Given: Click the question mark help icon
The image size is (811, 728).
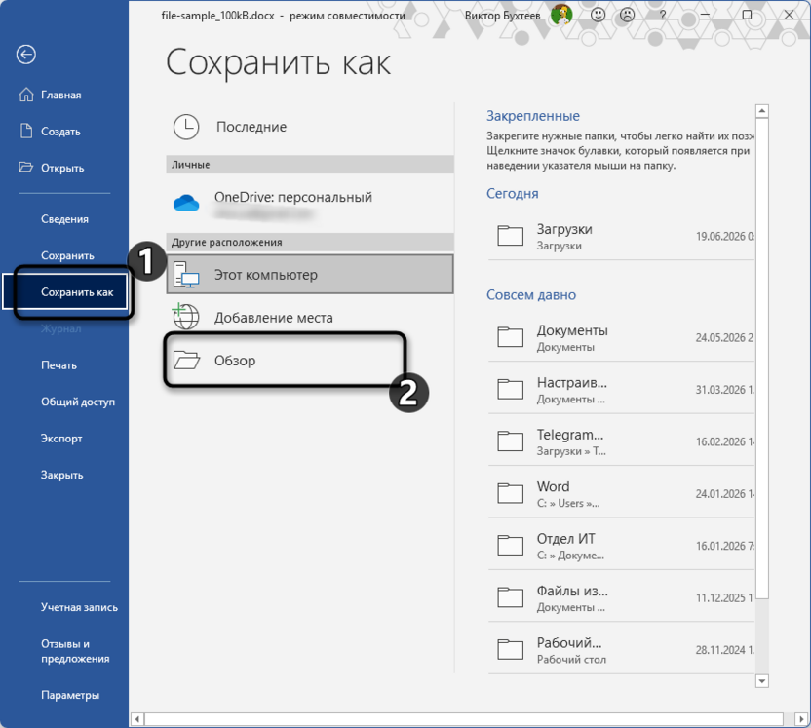Looking at the screenshot, I should point(662,16).
